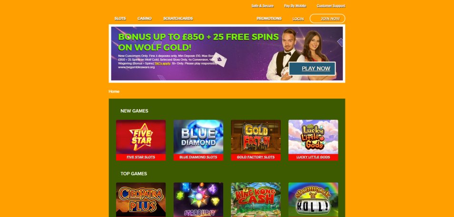Open the Five Star game thumbnail
454x217 pixels.
(x=141, y=137)
